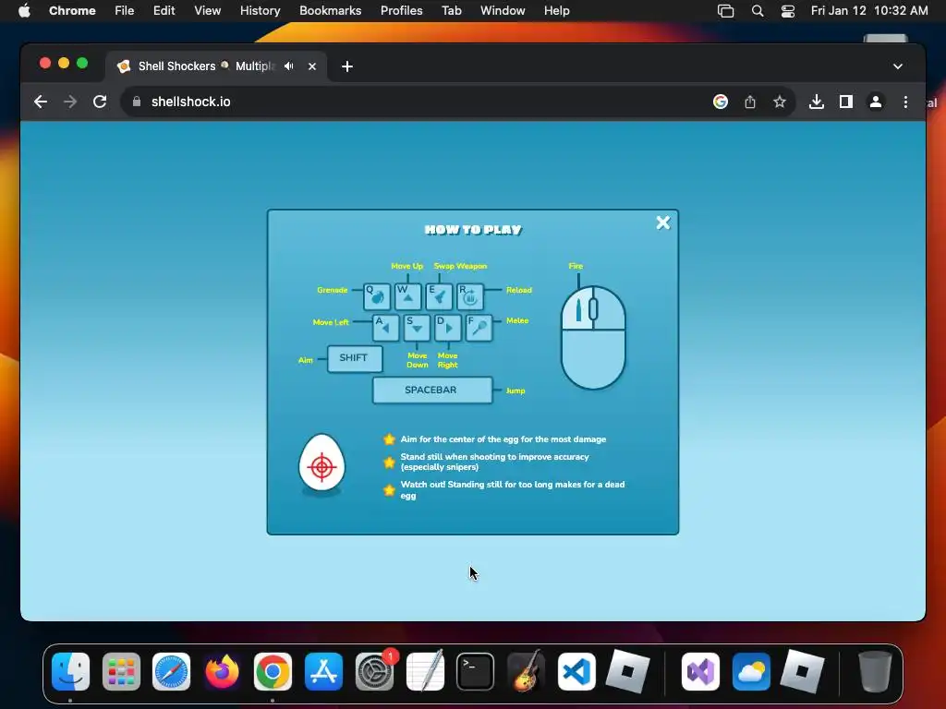946x709 pixels.
Task: Click the 'Swap Weapon' label
Action: (x=460, y=266)
